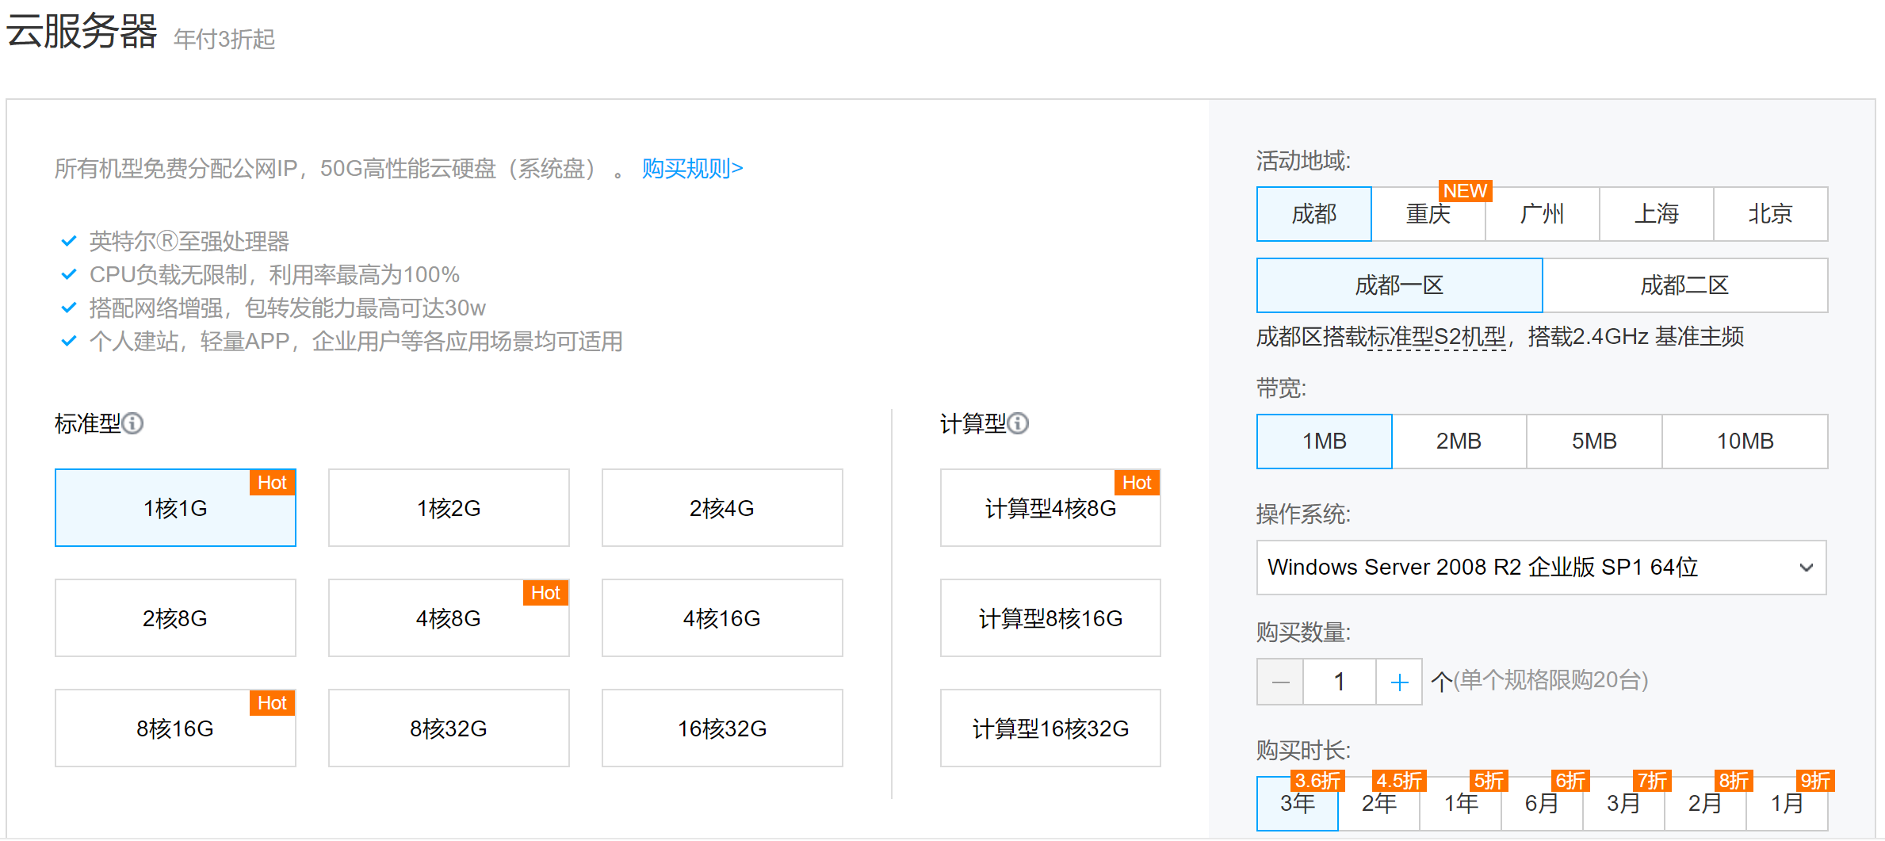Choose 1年 purchase duration
This screenshot has width=1885, height=841.
[x=1460, y=804]
